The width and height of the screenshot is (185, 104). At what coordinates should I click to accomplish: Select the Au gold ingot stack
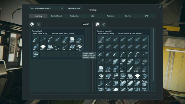click(x=130, y=89)
